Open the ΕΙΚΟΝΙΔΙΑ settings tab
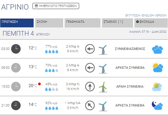Viewport: 168px width, 115px height. click(150, 23)
